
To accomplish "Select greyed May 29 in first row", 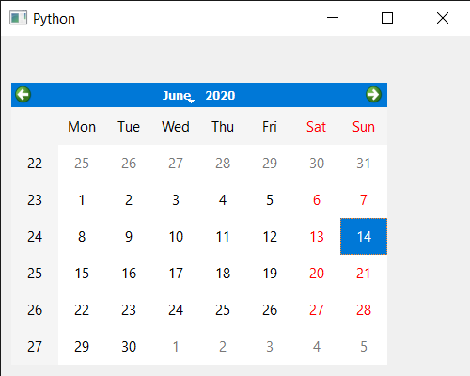I will click(x=270, y=164).
